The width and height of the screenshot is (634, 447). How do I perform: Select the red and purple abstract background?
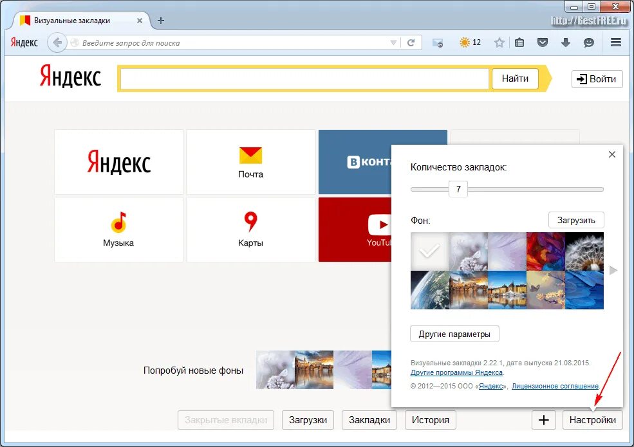(546, 251)
